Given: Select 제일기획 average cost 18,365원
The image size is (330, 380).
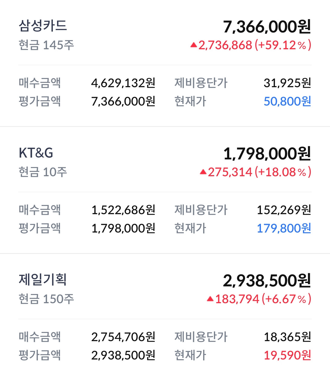Looking at the screenshot, I should (288, 337).
